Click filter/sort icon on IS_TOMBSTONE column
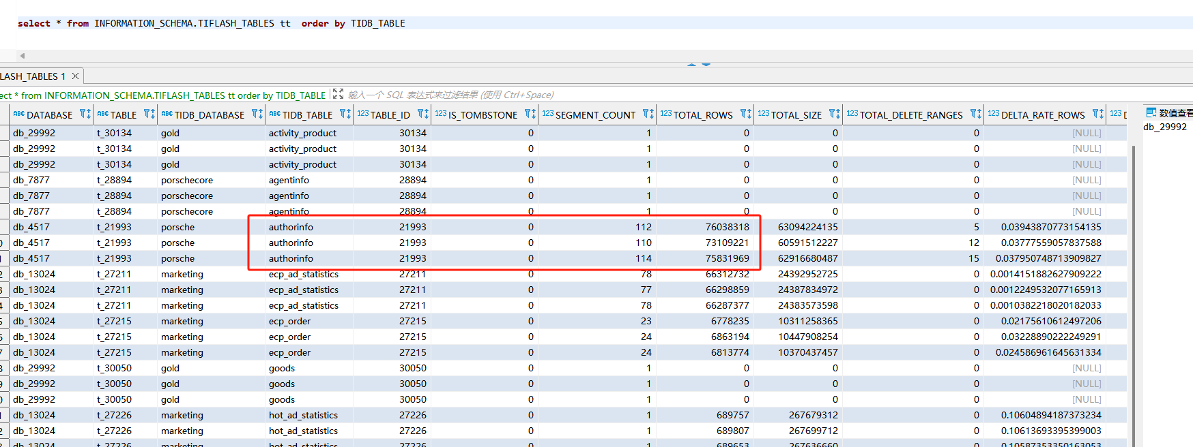Viewport: 1193px width, 447px height. pos(530,114)
